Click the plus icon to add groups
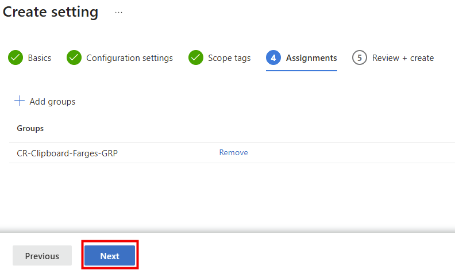Image resolution: width=455 pixels, height=273 pixels. pyautogui.click(x=20, y=101)
